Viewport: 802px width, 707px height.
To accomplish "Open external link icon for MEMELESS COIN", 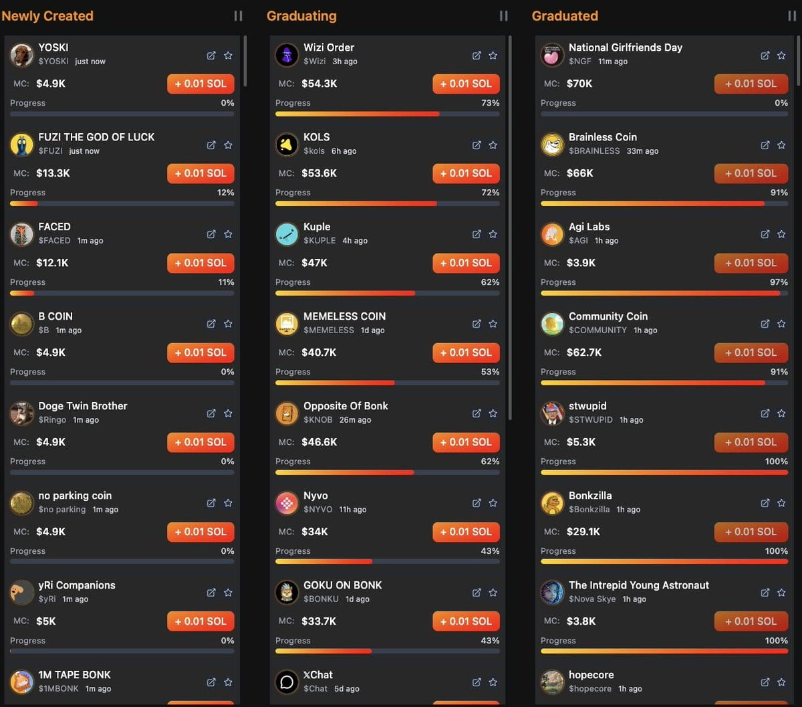I will tap(477, 324).
